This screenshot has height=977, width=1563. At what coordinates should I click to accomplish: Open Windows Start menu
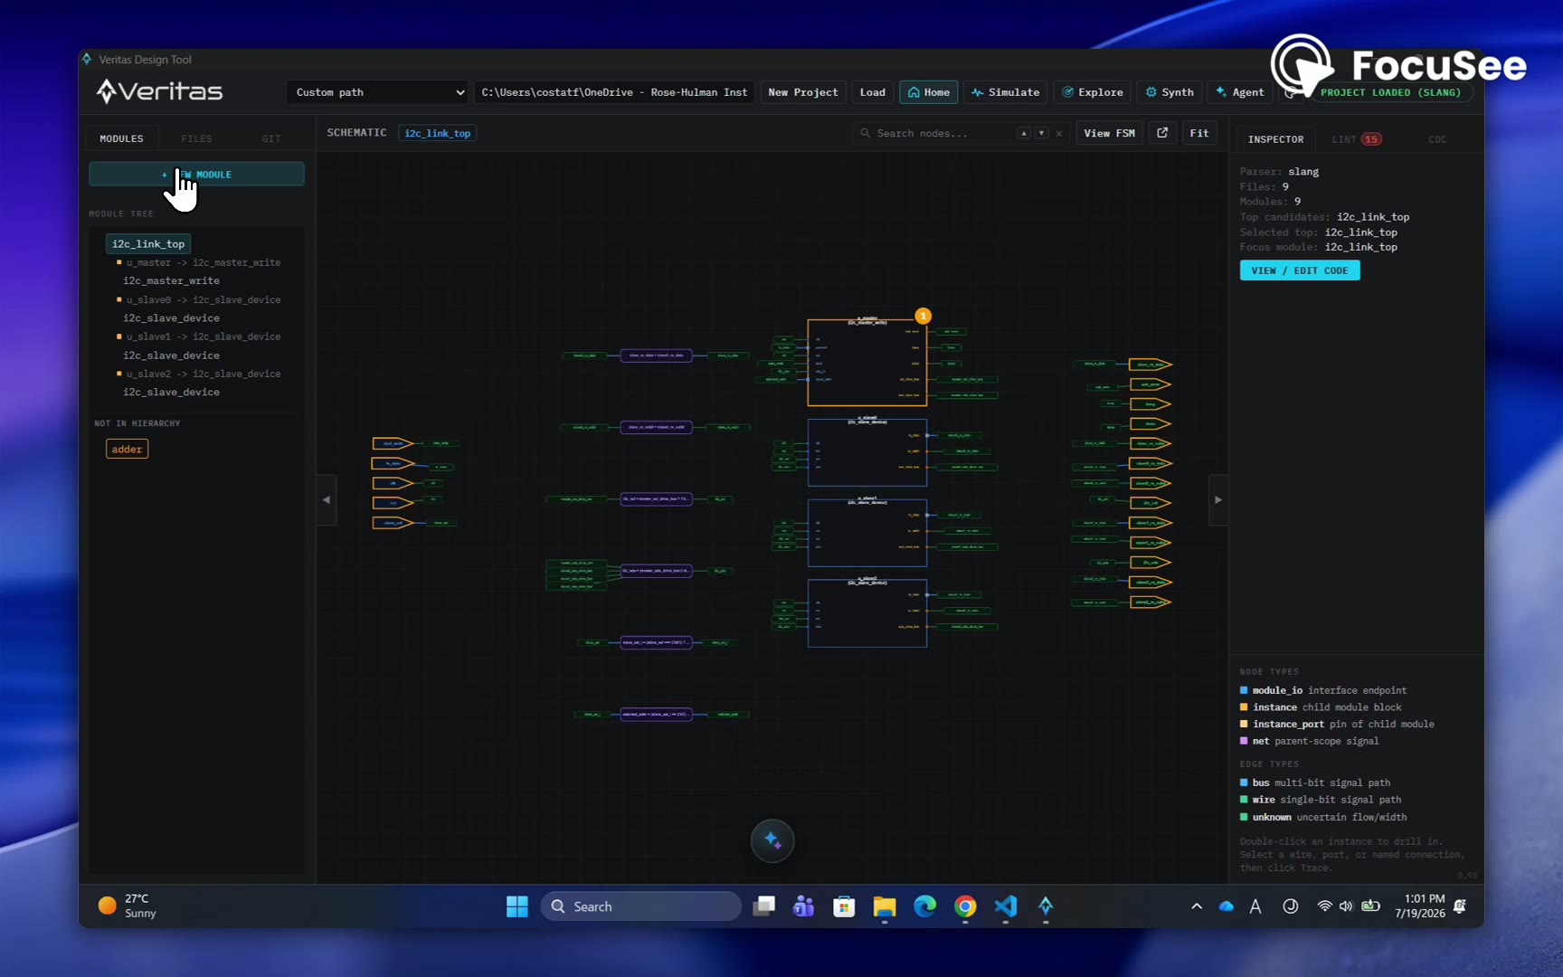click(517, 906)
